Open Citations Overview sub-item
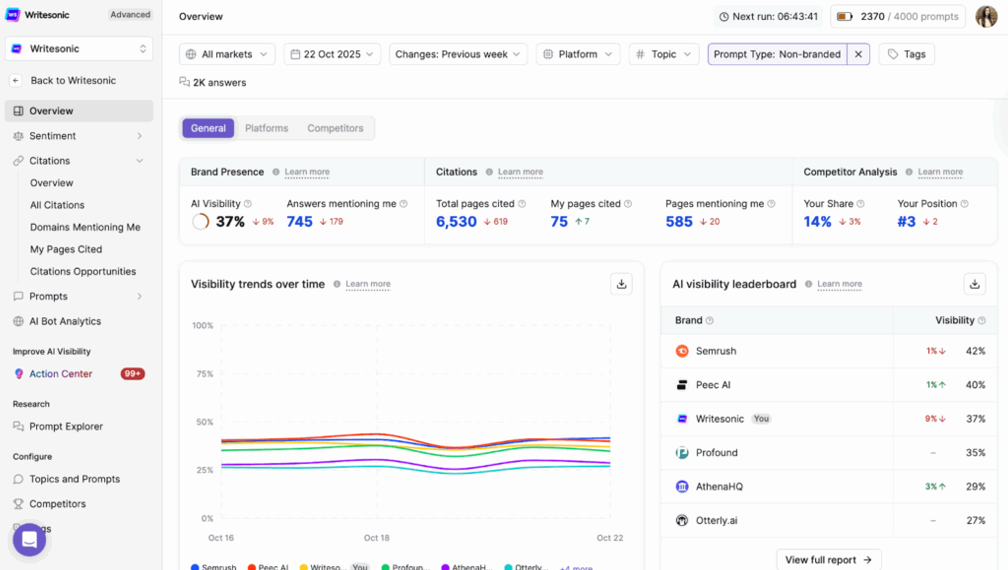Image resolution: width=1008 pixels, height=570 pixels. pyautogui.click(x=51, y=183)
